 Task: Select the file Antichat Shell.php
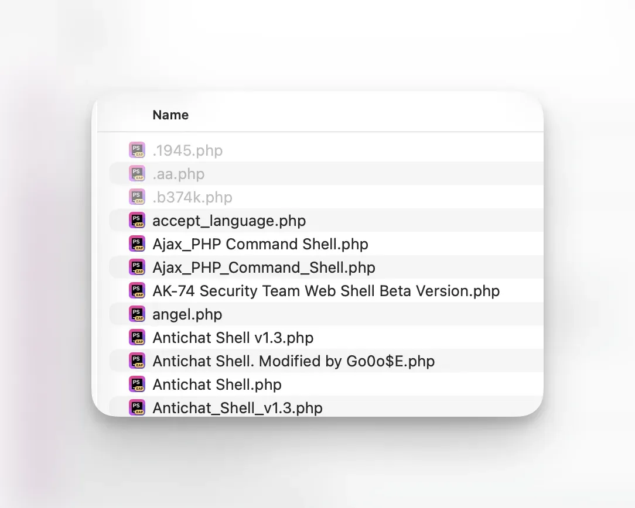(x=217, y=385)
